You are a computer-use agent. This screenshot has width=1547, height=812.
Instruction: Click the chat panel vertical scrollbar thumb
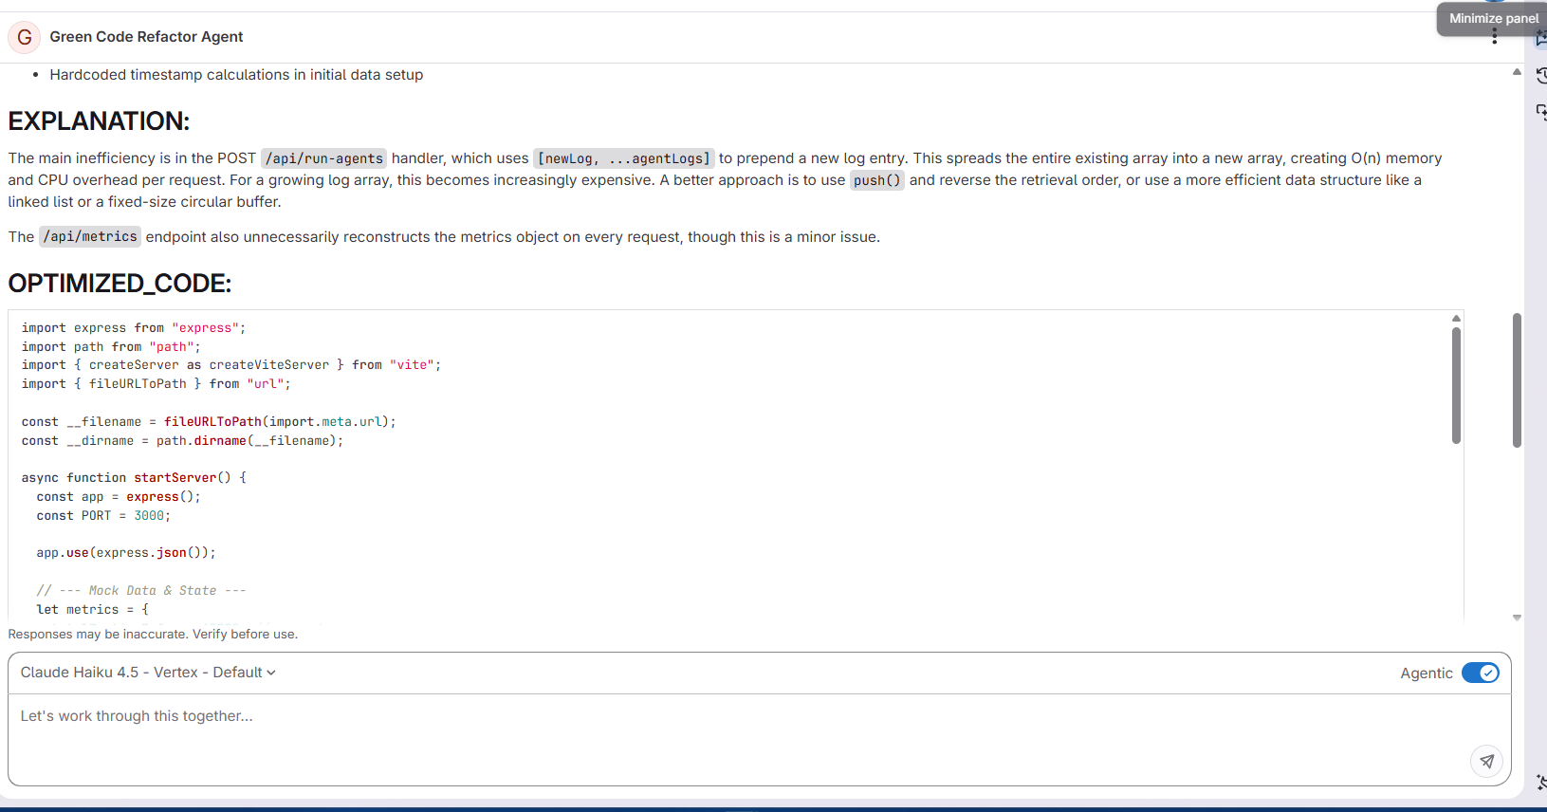(1517, 380)
